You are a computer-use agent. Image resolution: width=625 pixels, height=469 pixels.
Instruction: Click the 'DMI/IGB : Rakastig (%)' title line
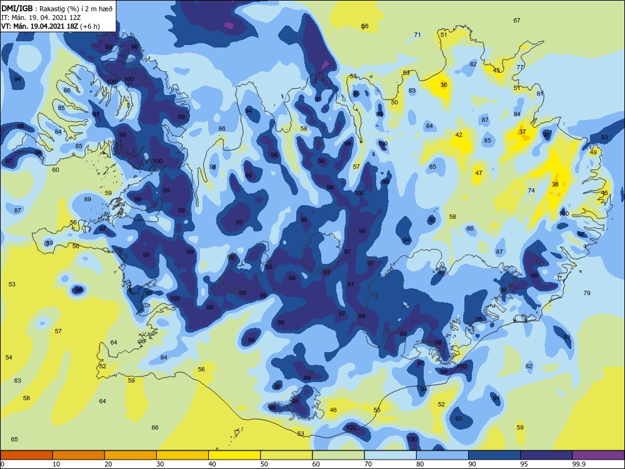(57, 8)
